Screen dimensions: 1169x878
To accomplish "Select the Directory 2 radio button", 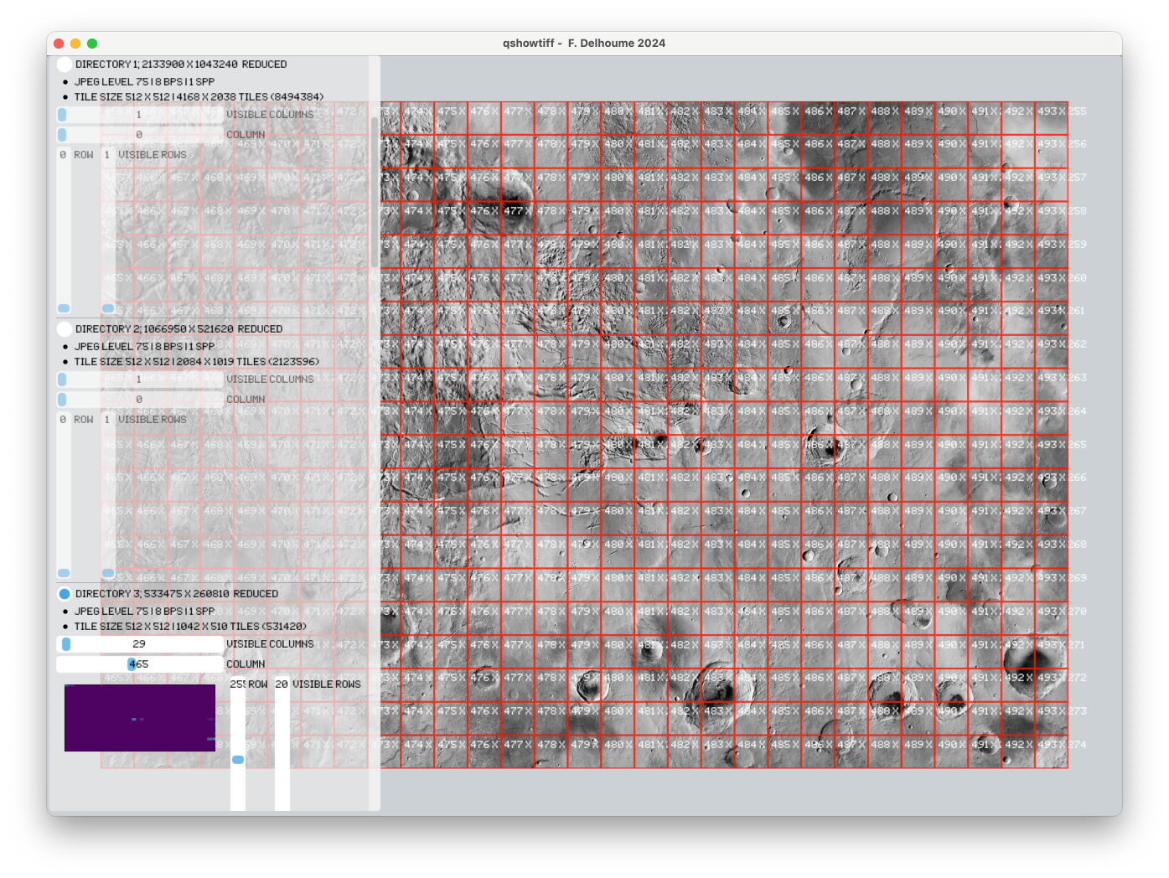I will coord(65,329).
